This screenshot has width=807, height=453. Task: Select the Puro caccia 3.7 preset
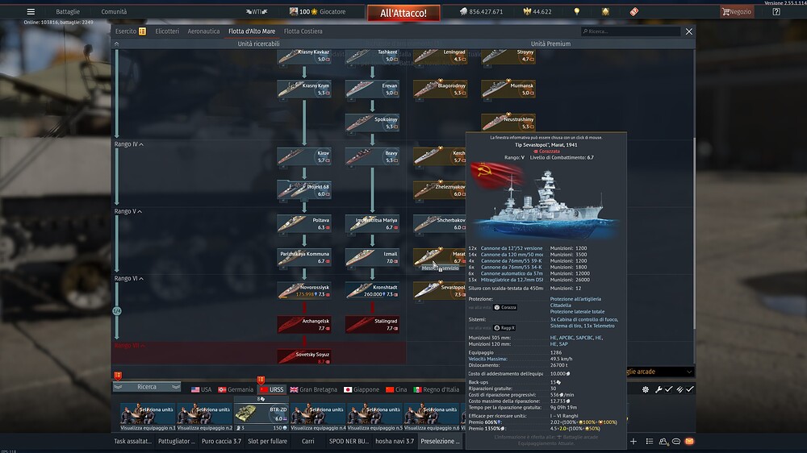click(221, 441)
